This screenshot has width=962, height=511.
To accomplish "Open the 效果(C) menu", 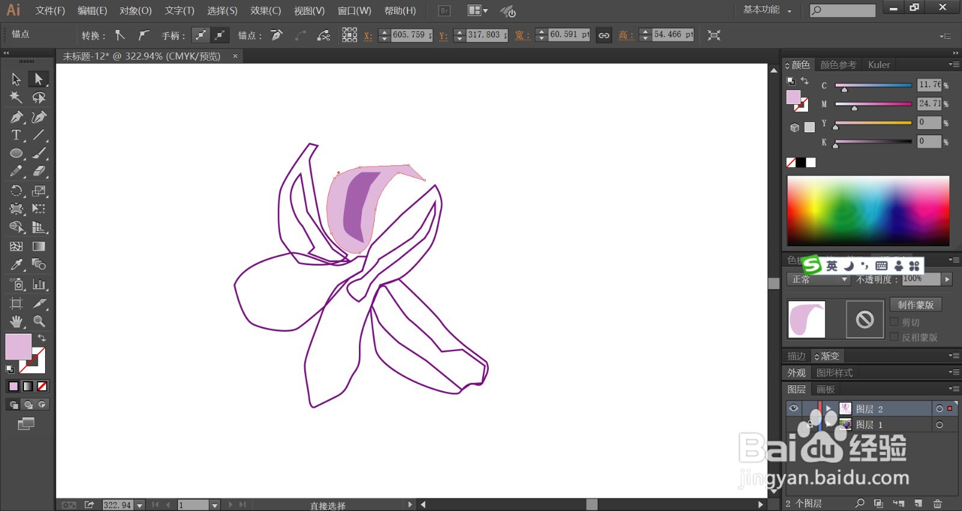I will [266, 10].
